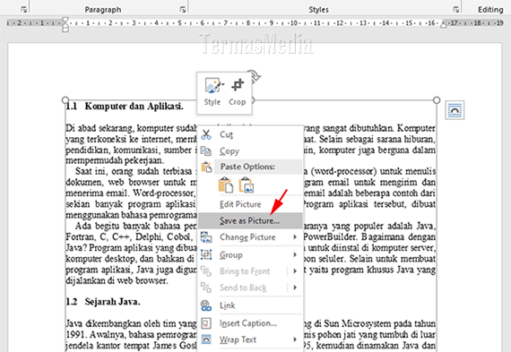This screenshot has height=352, width=511.
Task: Click the Cut scissors icon
Action: click(206, 134)
